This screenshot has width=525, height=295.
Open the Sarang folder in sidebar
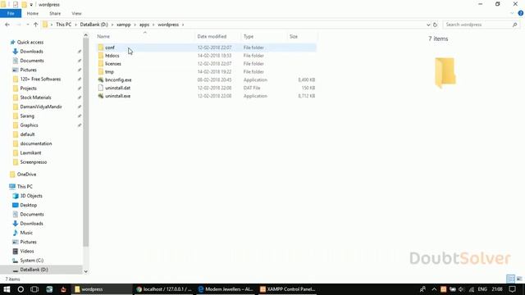click(x=27, y=116)
